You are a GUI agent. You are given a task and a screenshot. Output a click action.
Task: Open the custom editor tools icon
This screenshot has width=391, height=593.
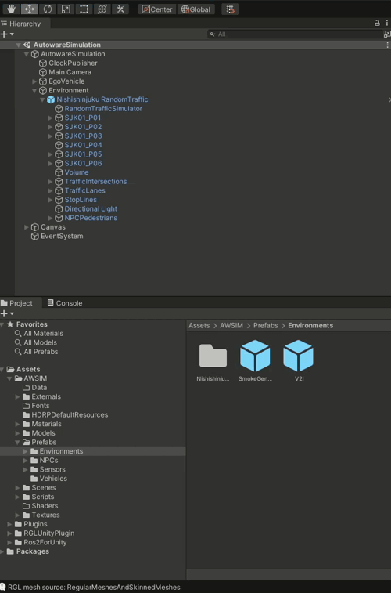tap(120, 9)
